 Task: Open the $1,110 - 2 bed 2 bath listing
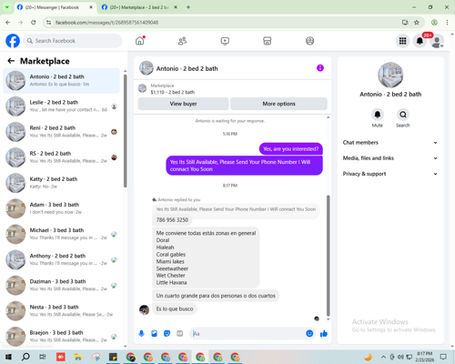click(x=173, y=92)
